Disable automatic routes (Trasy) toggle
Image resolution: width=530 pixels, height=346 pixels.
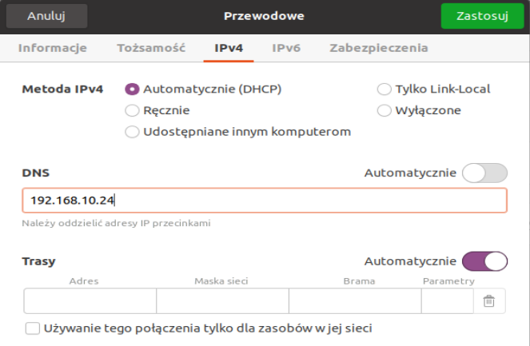pos(484,261)
